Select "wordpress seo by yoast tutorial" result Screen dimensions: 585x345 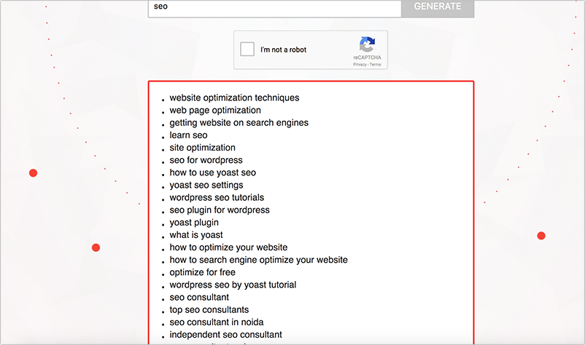click(x=233, y=285)
